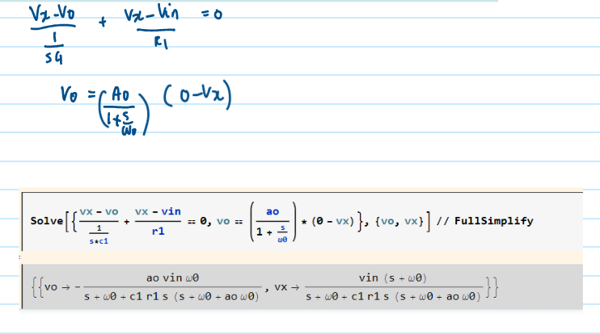Click the 'vin (s + ω0)' numerator in the output
Screen dimensions: 600x334
394,277
